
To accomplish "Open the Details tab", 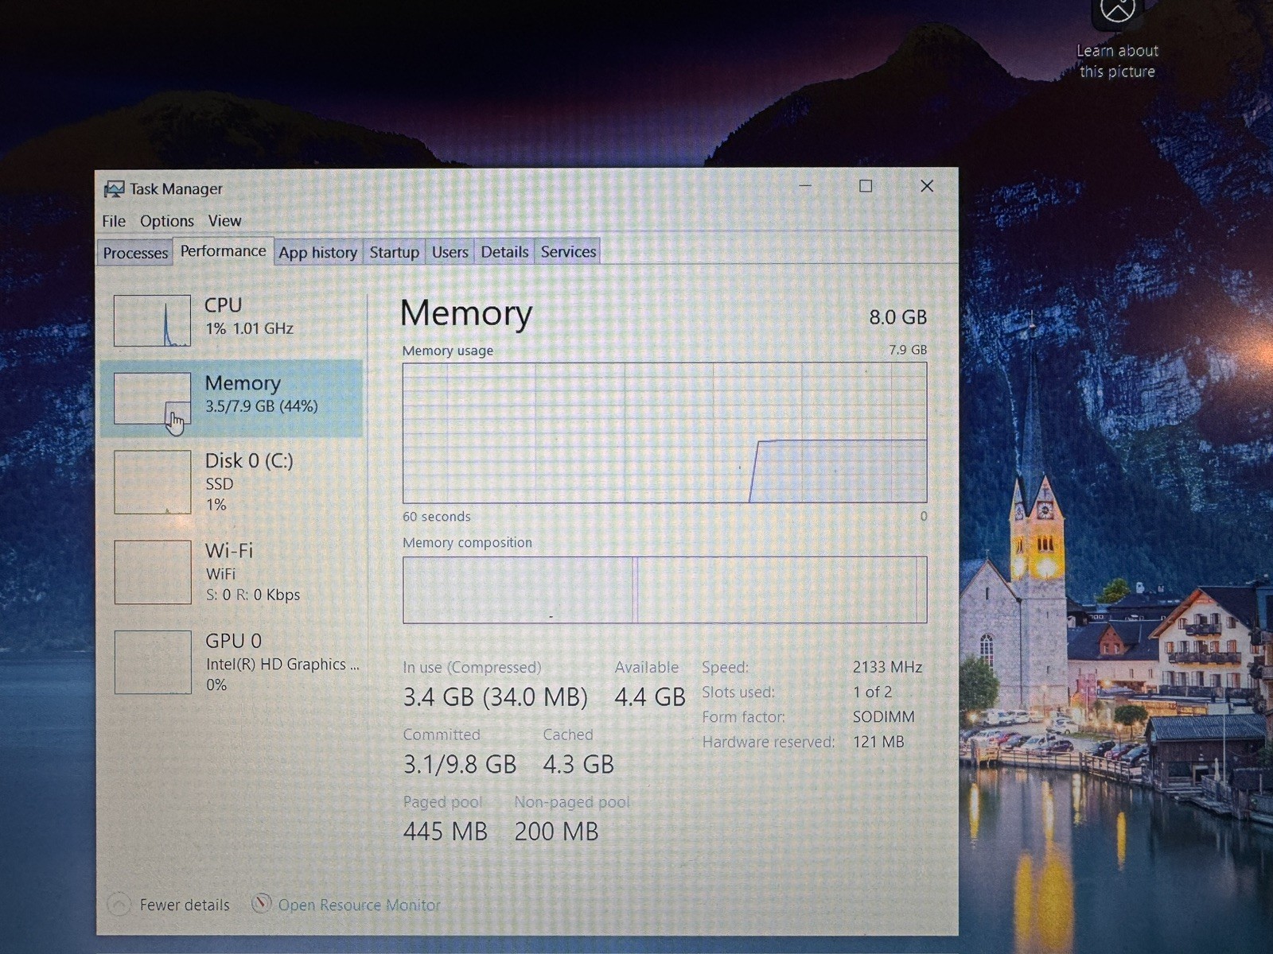I will point(504,252).
